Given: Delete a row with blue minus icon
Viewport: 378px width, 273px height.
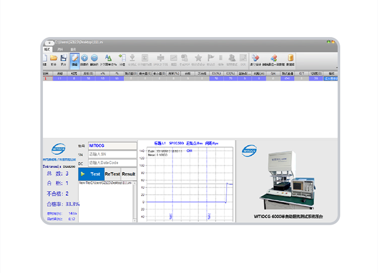Looking at the screenshot, I should (x=94, y=58).
